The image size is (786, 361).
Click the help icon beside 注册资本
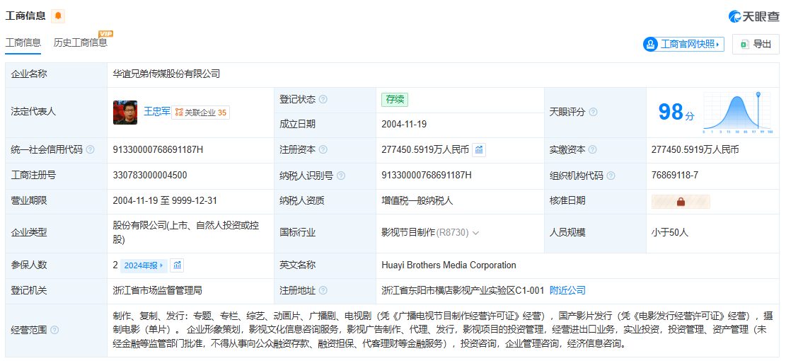[x=323, y=150]
